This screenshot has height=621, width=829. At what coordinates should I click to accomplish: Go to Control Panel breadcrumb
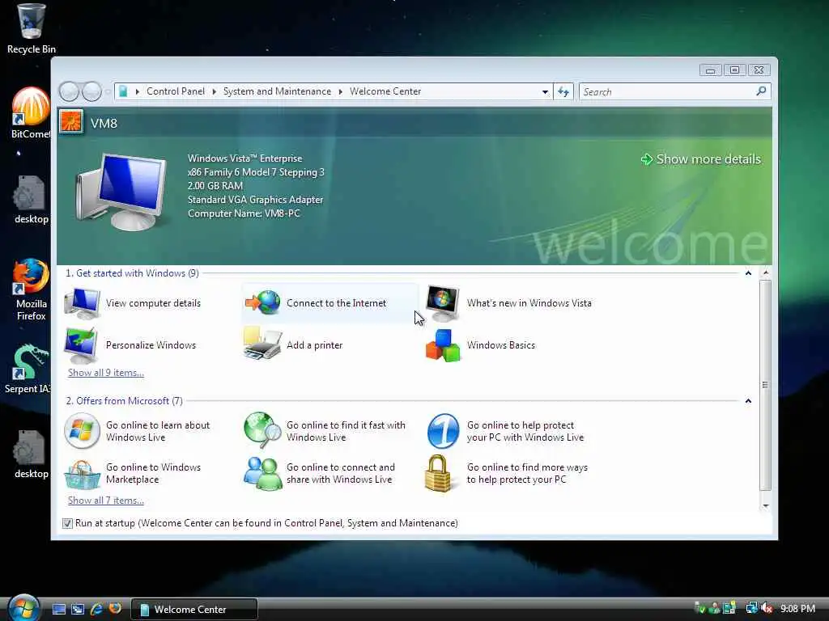pos(176,91)
